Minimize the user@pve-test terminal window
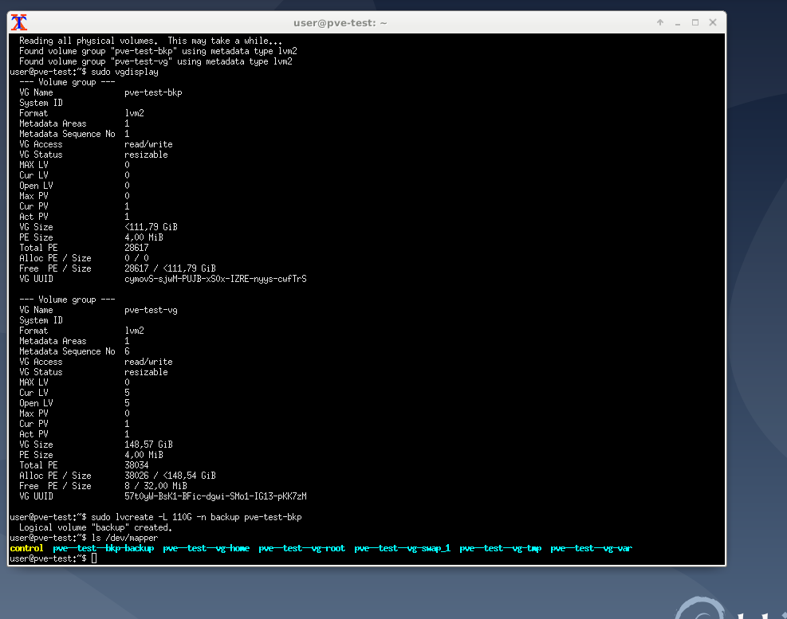 678,22
